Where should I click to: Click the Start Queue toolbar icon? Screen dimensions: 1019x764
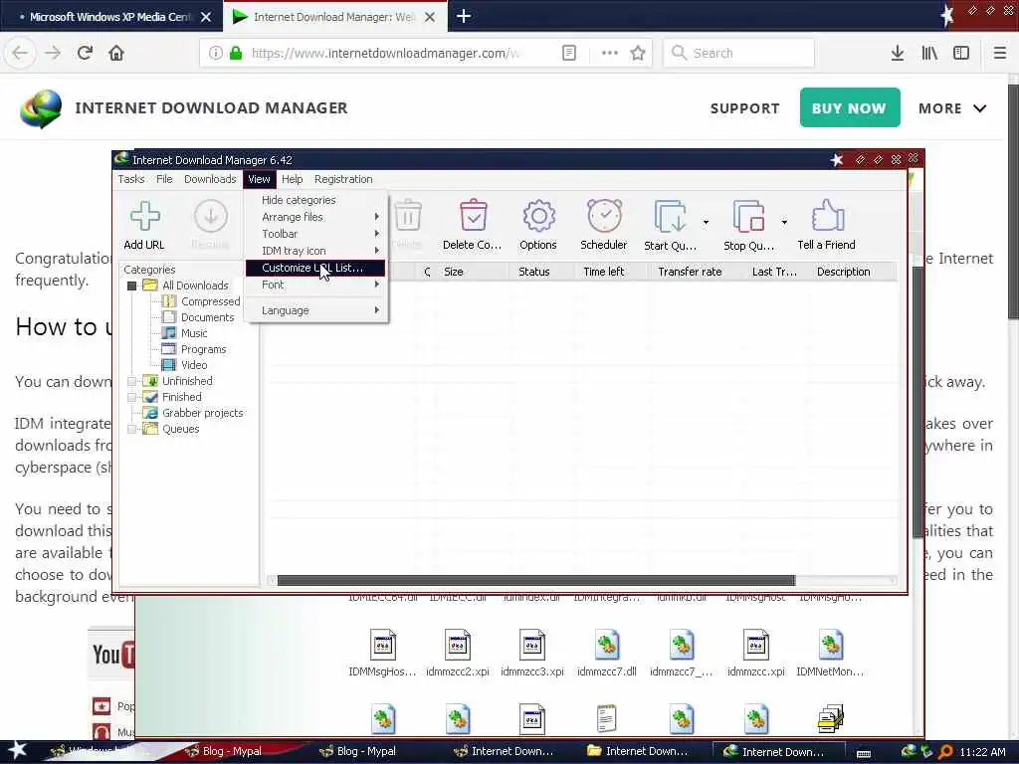point(670,216)
